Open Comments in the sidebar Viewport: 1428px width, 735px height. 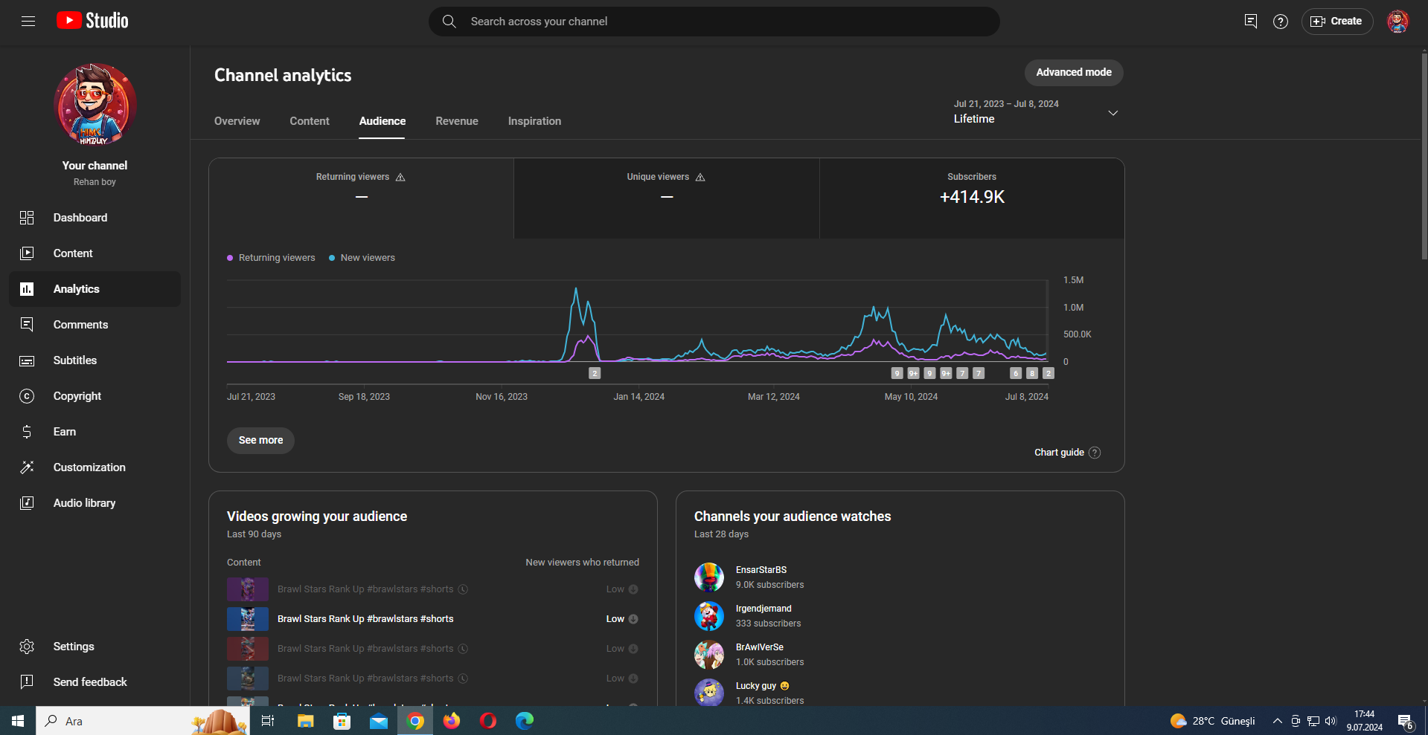(x=95, y=325)
